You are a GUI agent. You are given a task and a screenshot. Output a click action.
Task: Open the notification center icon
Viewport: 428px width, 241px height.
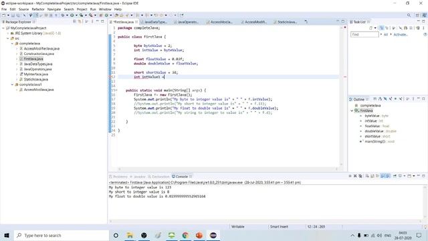(419, 235)
